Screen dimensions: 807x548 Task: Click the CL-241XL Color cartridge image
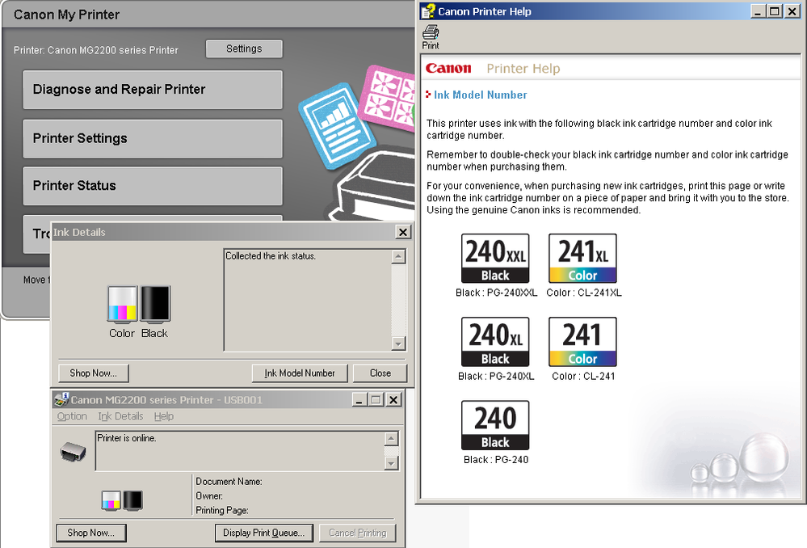point(582,257)
